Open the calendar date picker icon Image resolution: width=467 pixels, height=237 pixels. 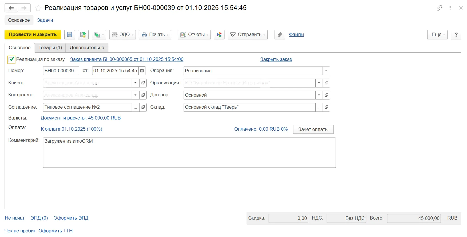tap(142, 71)
